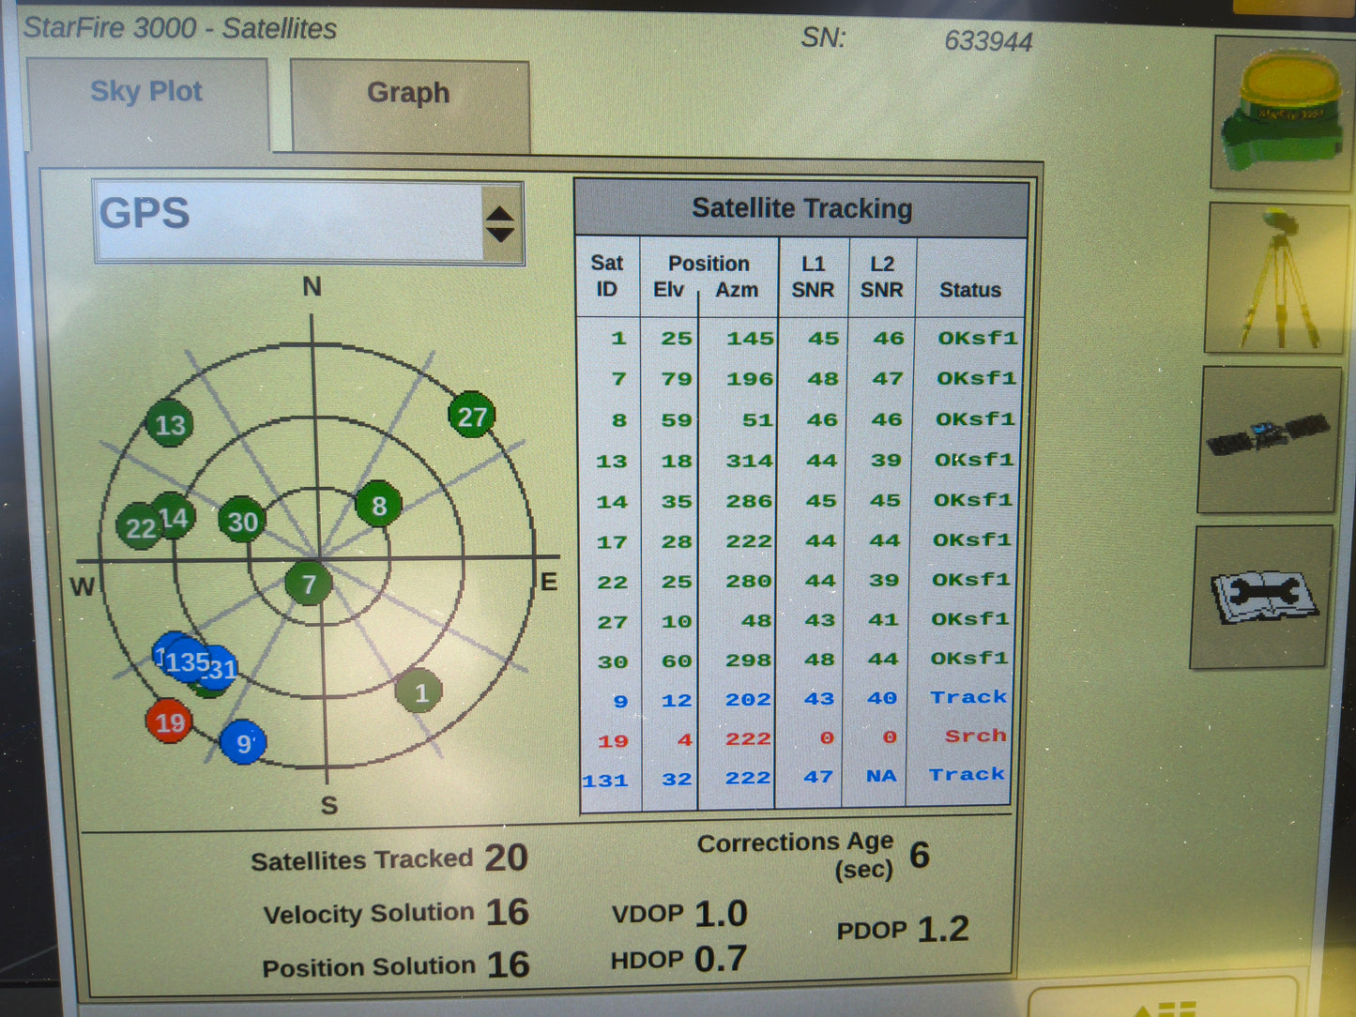Click the Satellite Tracking table header
Viewport: 1356px width, 1017px height.
pos(802,208)
